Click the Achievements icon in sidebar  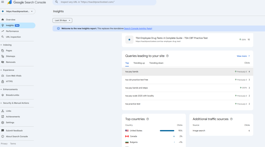click(3, 117)
